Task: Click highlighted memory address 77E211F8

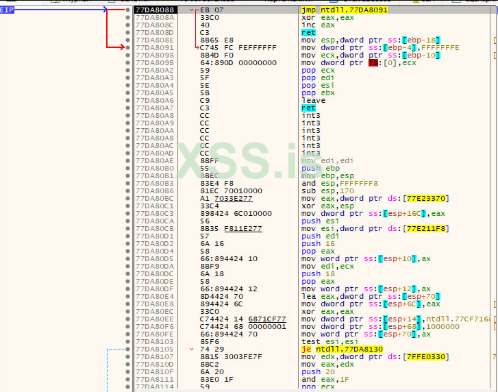Action: (x=426, y=229)
